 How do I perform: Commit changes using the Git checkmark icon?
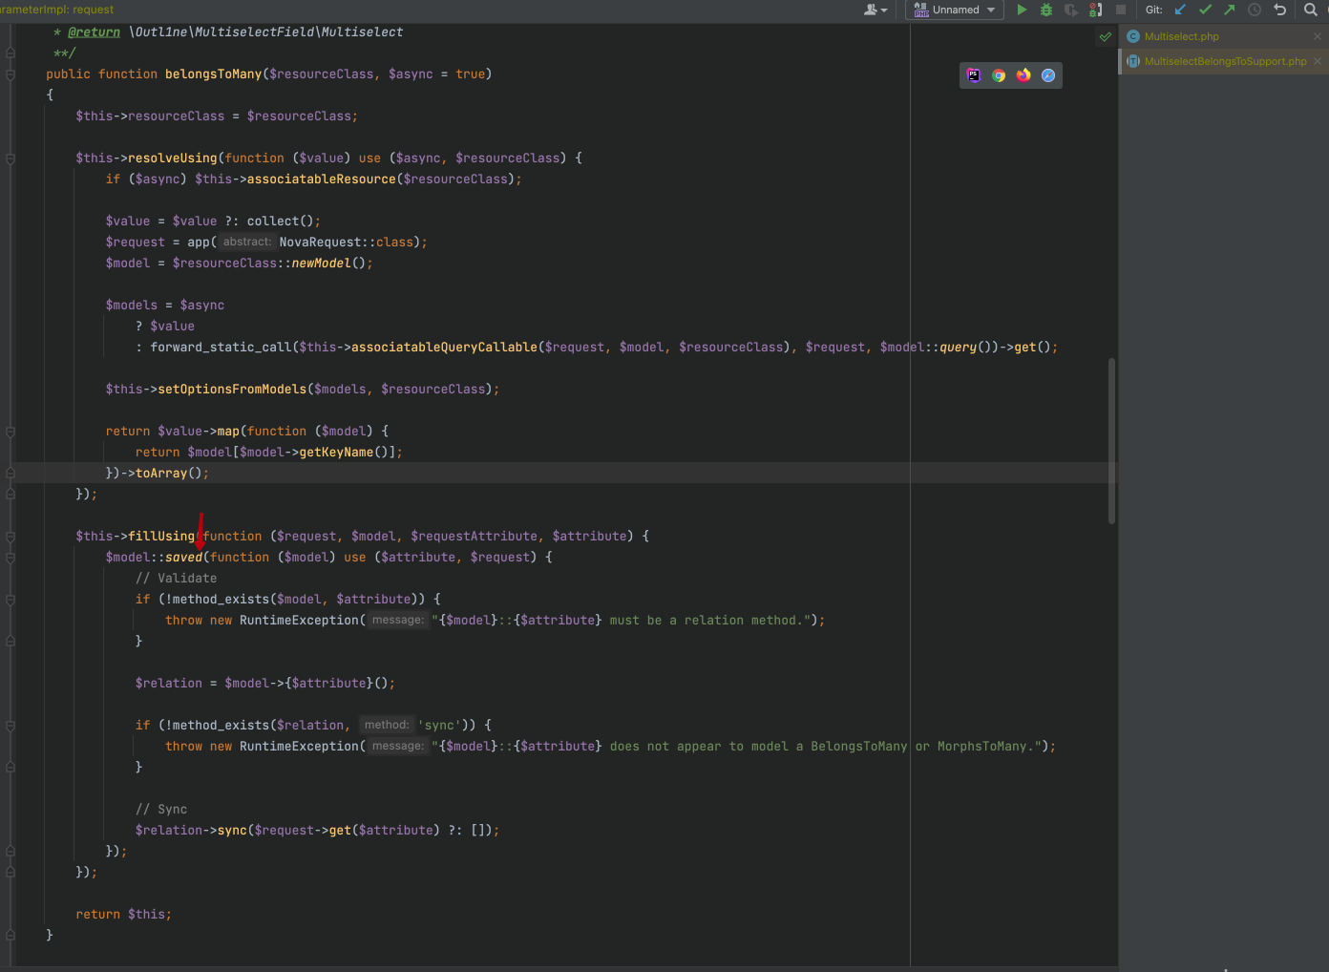(1205, 10)
